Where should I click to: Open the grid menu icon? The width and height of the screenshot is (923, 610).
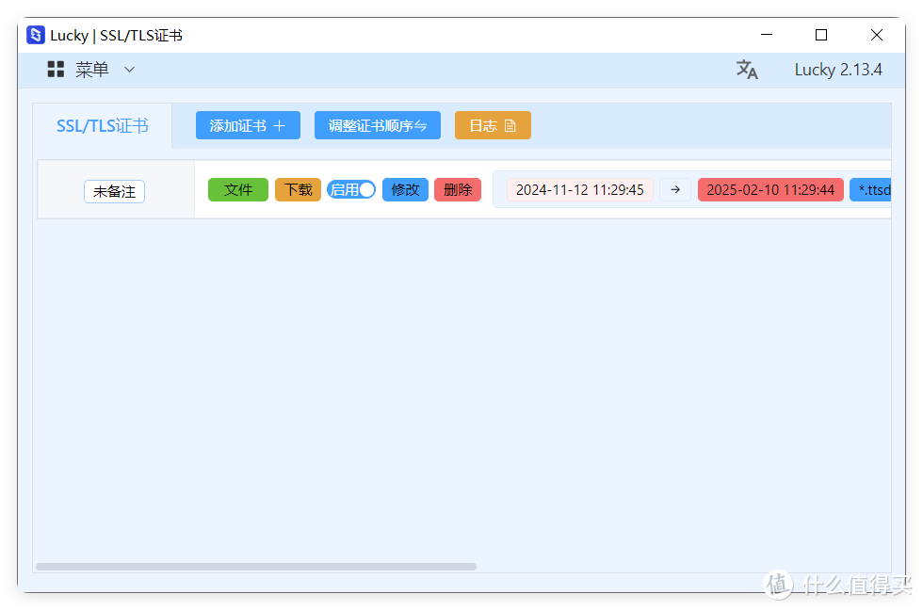[x=56, y=70]
